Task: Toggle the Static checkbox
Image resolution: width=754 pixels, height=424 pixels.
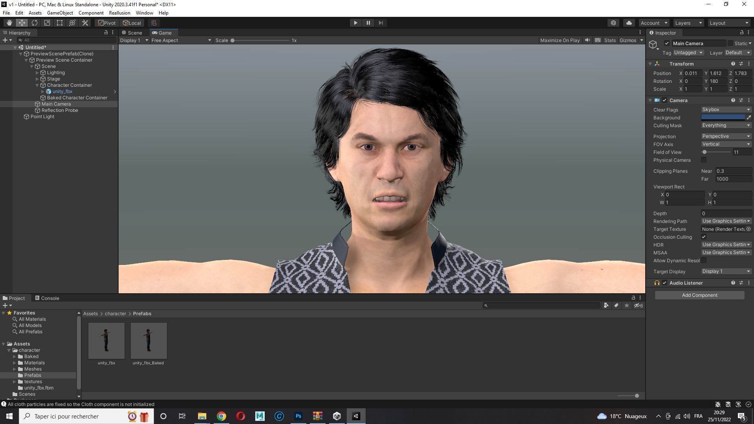Action: point(730,43)
